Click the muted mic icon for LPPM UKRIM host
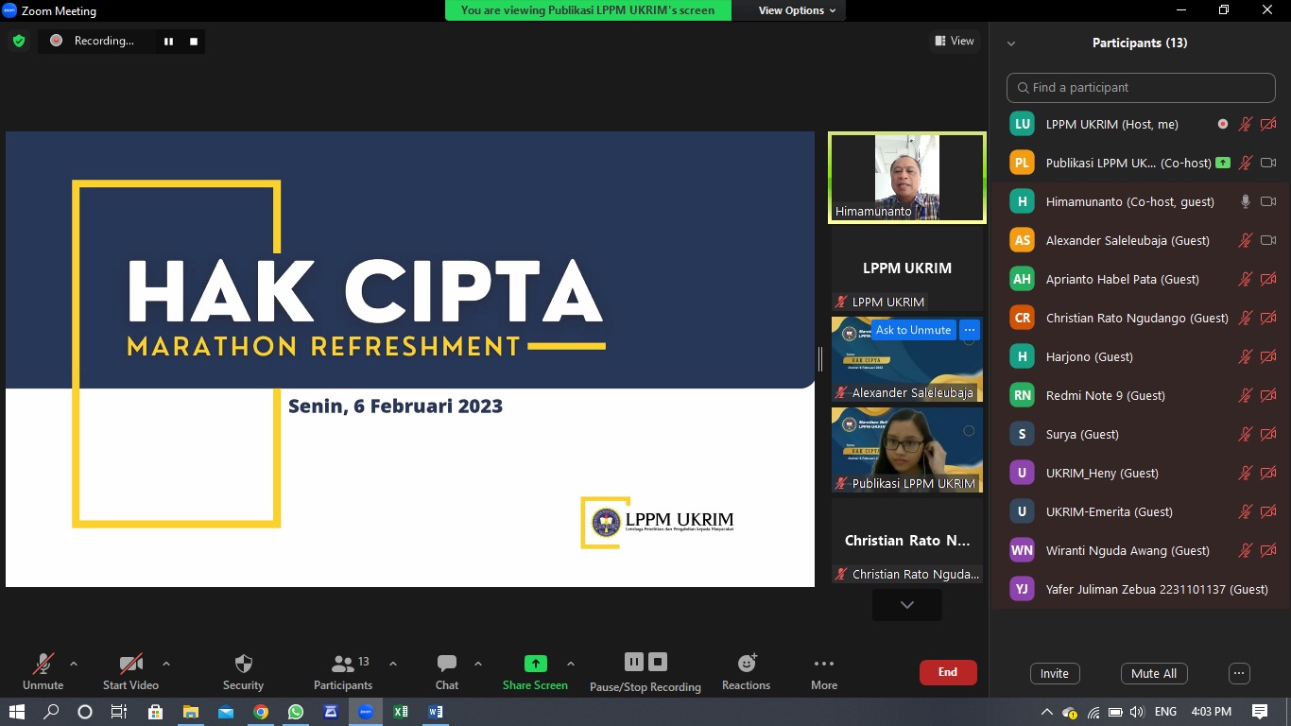1291x726 pixels. coord(1246,124)
